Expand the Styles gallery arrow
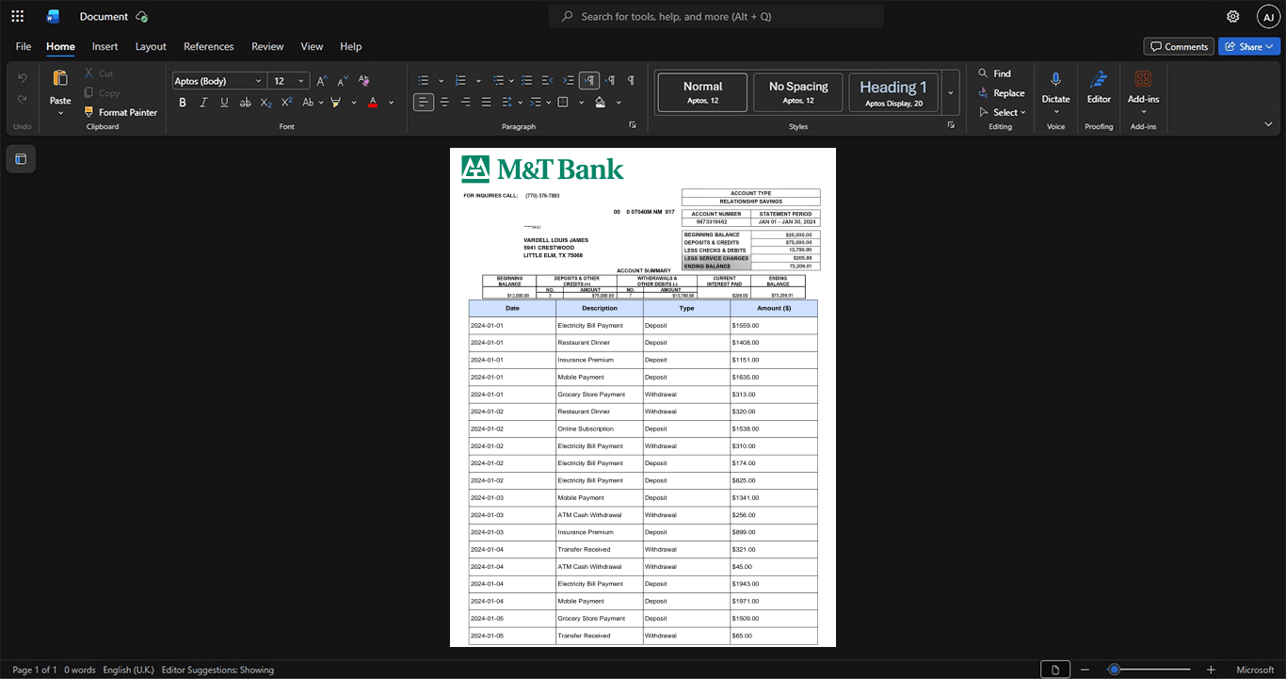Screen dimensions: 1286x679 (x=951, y=92)
